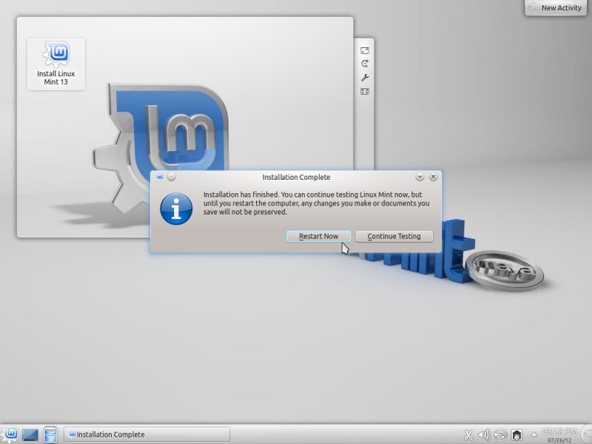Select the Installation Complete taskbar entry

(147, 434)
